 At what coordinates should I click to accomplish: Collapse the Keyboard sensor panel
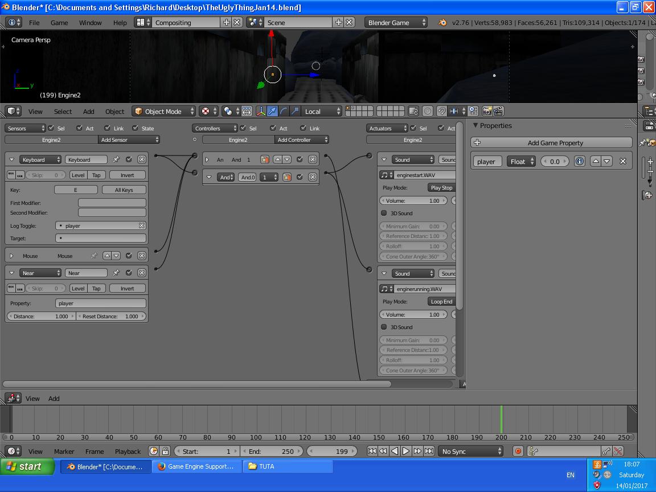click(x=12, y=159)
